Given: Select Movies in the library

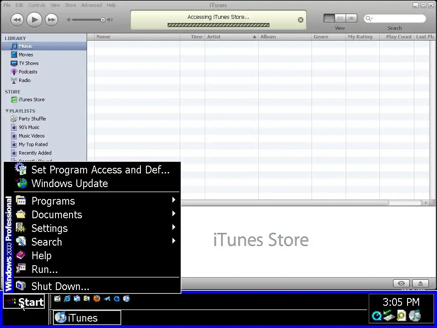Looking at the screenshot, I should coord(44,55).
